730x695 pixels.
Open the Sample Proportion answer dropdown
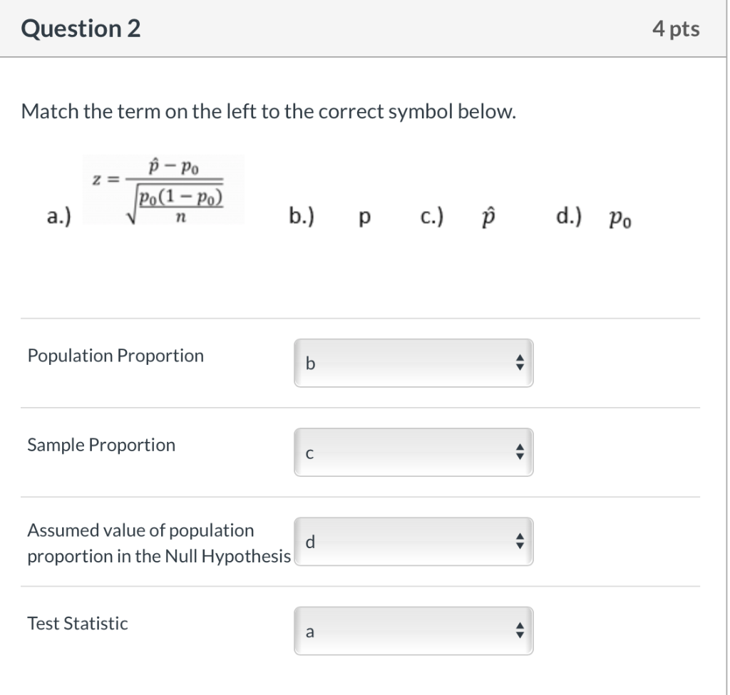click(413, 452)
